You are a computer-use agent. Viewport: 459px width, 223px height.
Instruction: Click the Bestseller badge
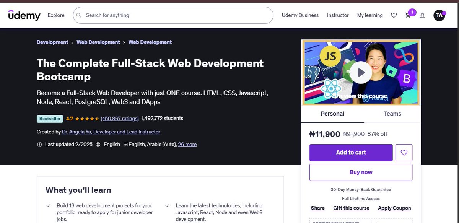(50, 119)
